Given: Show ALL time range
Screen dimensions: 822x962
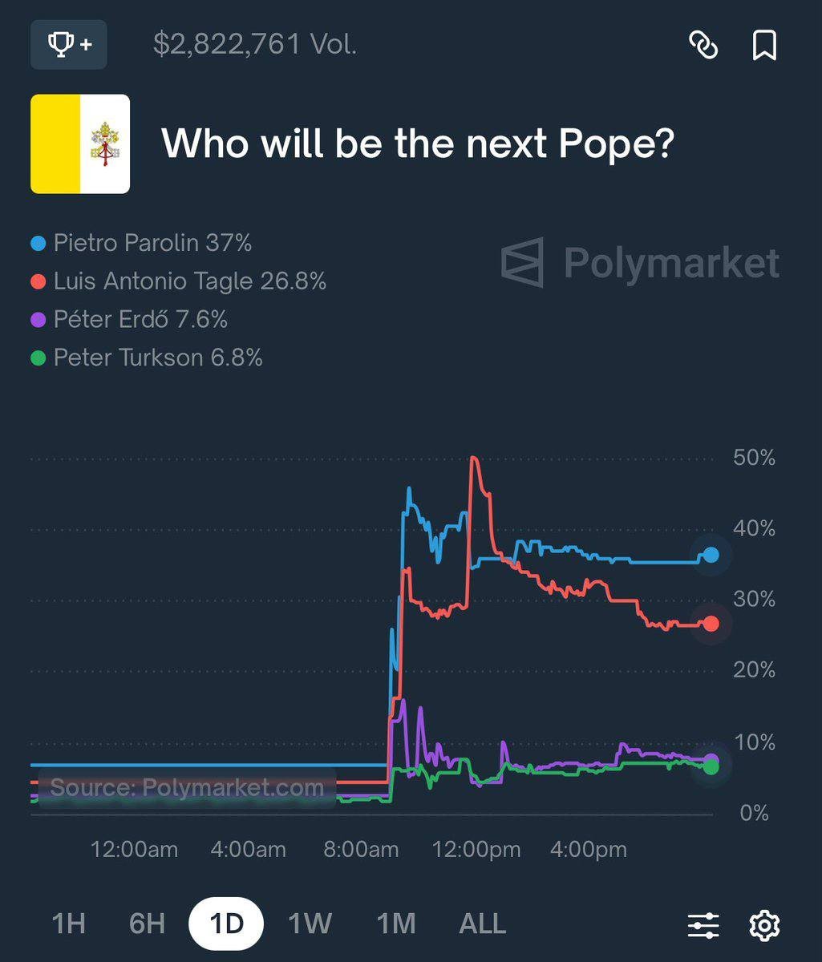Looking at the screenshot, I should tap(482, 924).
